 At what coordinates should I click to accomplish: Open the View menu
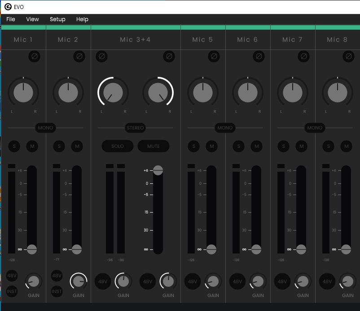[32, 19]
